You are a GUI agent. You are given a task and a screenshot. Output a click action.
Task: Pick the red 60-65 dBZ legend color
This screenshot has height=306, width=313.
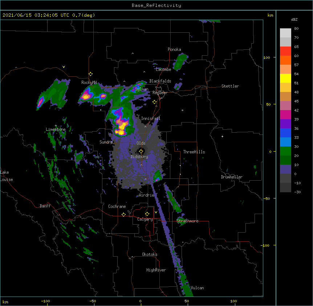point(285,51)
